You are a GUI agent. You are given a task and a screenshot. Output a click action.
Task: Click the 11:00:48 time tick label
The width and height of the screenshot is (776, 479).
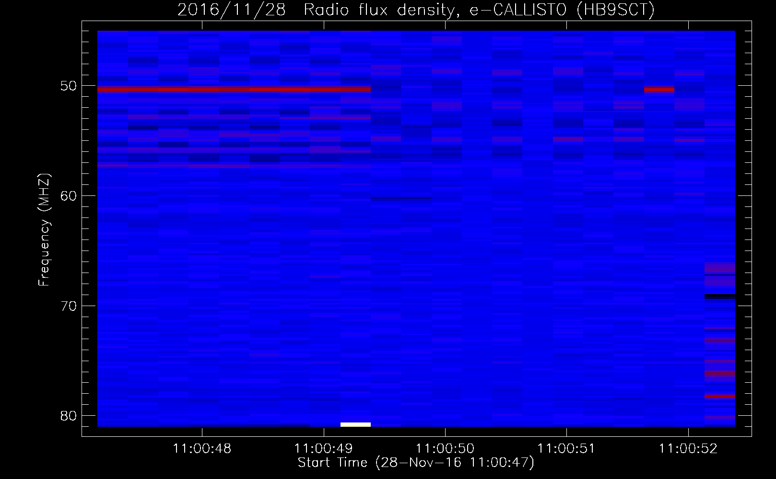pos(202,449)
